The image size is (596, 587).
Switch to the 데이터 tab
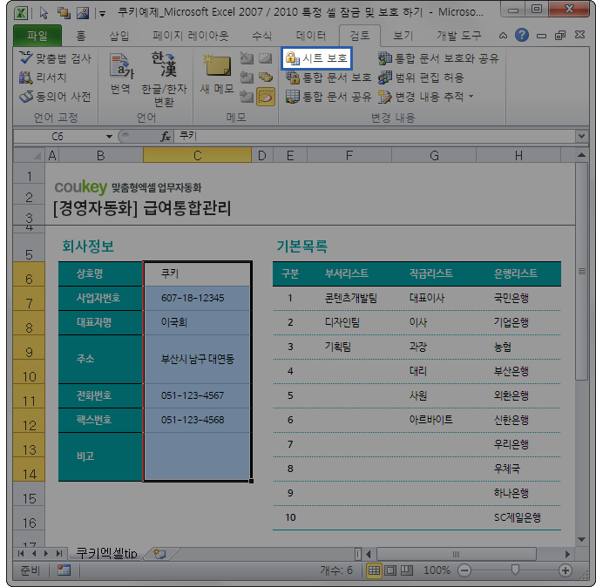(x=311, y=36)
